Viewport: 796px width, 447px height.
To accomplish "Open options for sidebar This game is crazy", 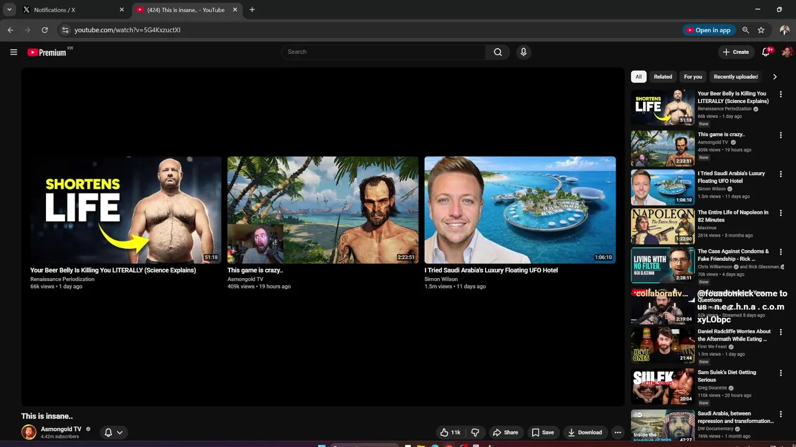I will (780, 135).
